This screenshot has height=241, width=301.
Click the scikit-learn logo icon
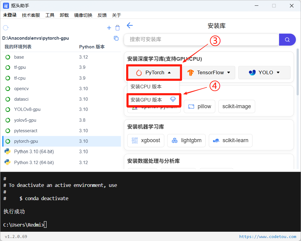216,141
